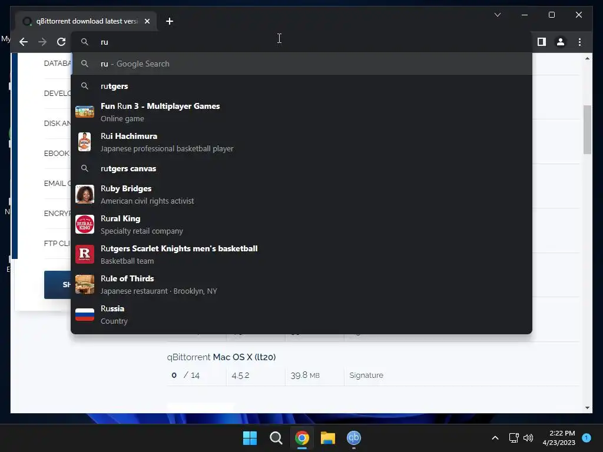This screenshot has height=452, width=603.
Task: Open the clock showing 2:22 PM
Action: [x=559, y=438]
